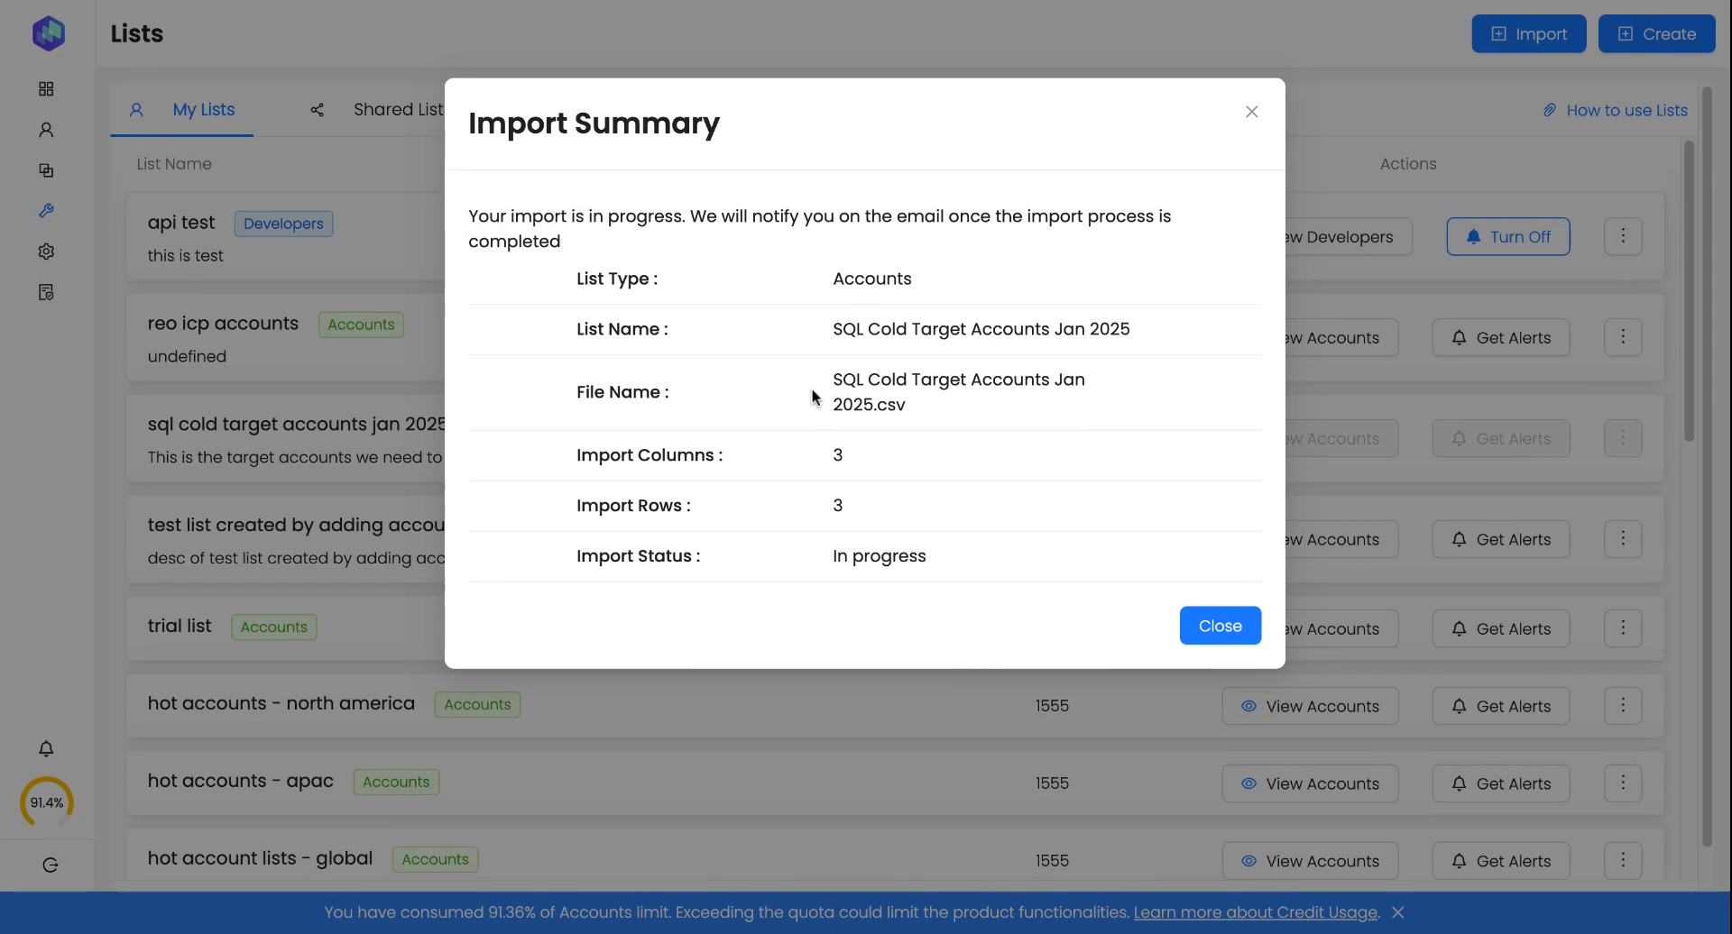1732x934 pixels.
Task: Open Learn more about Credit Usage link
Action: pos(1255,912)
